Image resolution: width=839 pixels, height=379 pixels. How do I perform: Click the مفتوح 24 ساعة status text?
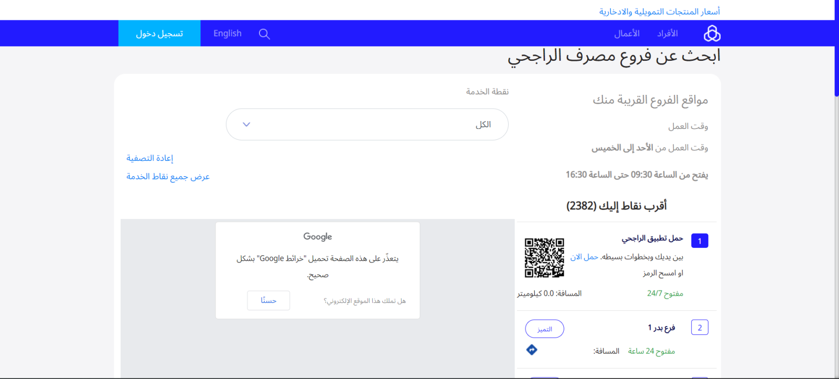coord(651,351)
